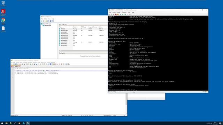Open Action menu in Hyper-V Manager

pyautogui.click(x=46, y=19)
